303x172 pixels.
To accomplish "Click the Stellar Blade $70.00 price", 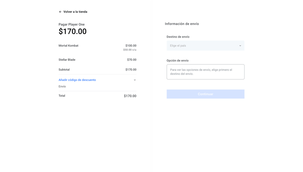I will [131, 60].
